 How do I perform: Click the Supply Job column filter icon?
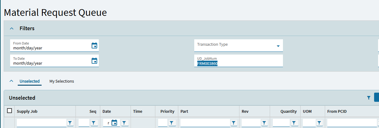coord(70,123)
